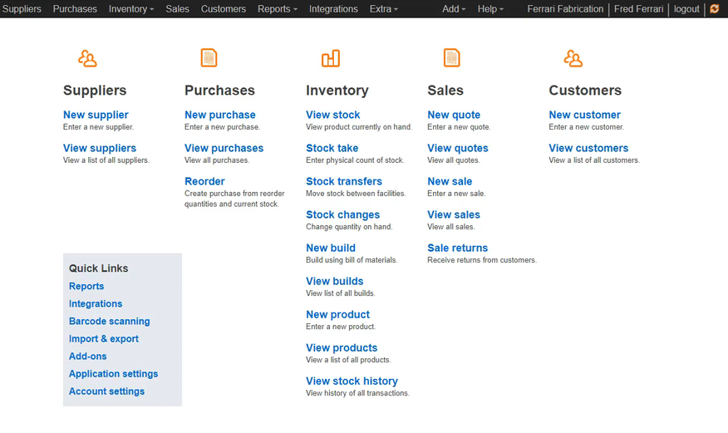Open Integrations in the top menu
728x433 pixels.
333,9
